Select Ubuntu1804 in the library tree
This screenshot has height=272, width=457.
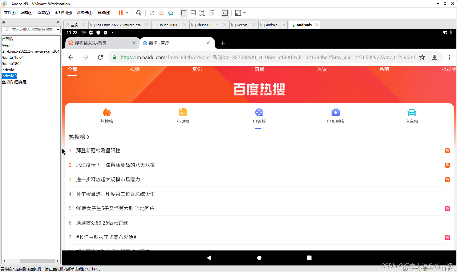pos(12,64)
